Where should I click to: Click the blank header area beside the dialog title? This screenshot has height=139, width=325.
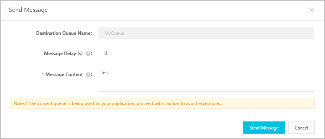tap(176, 10)
